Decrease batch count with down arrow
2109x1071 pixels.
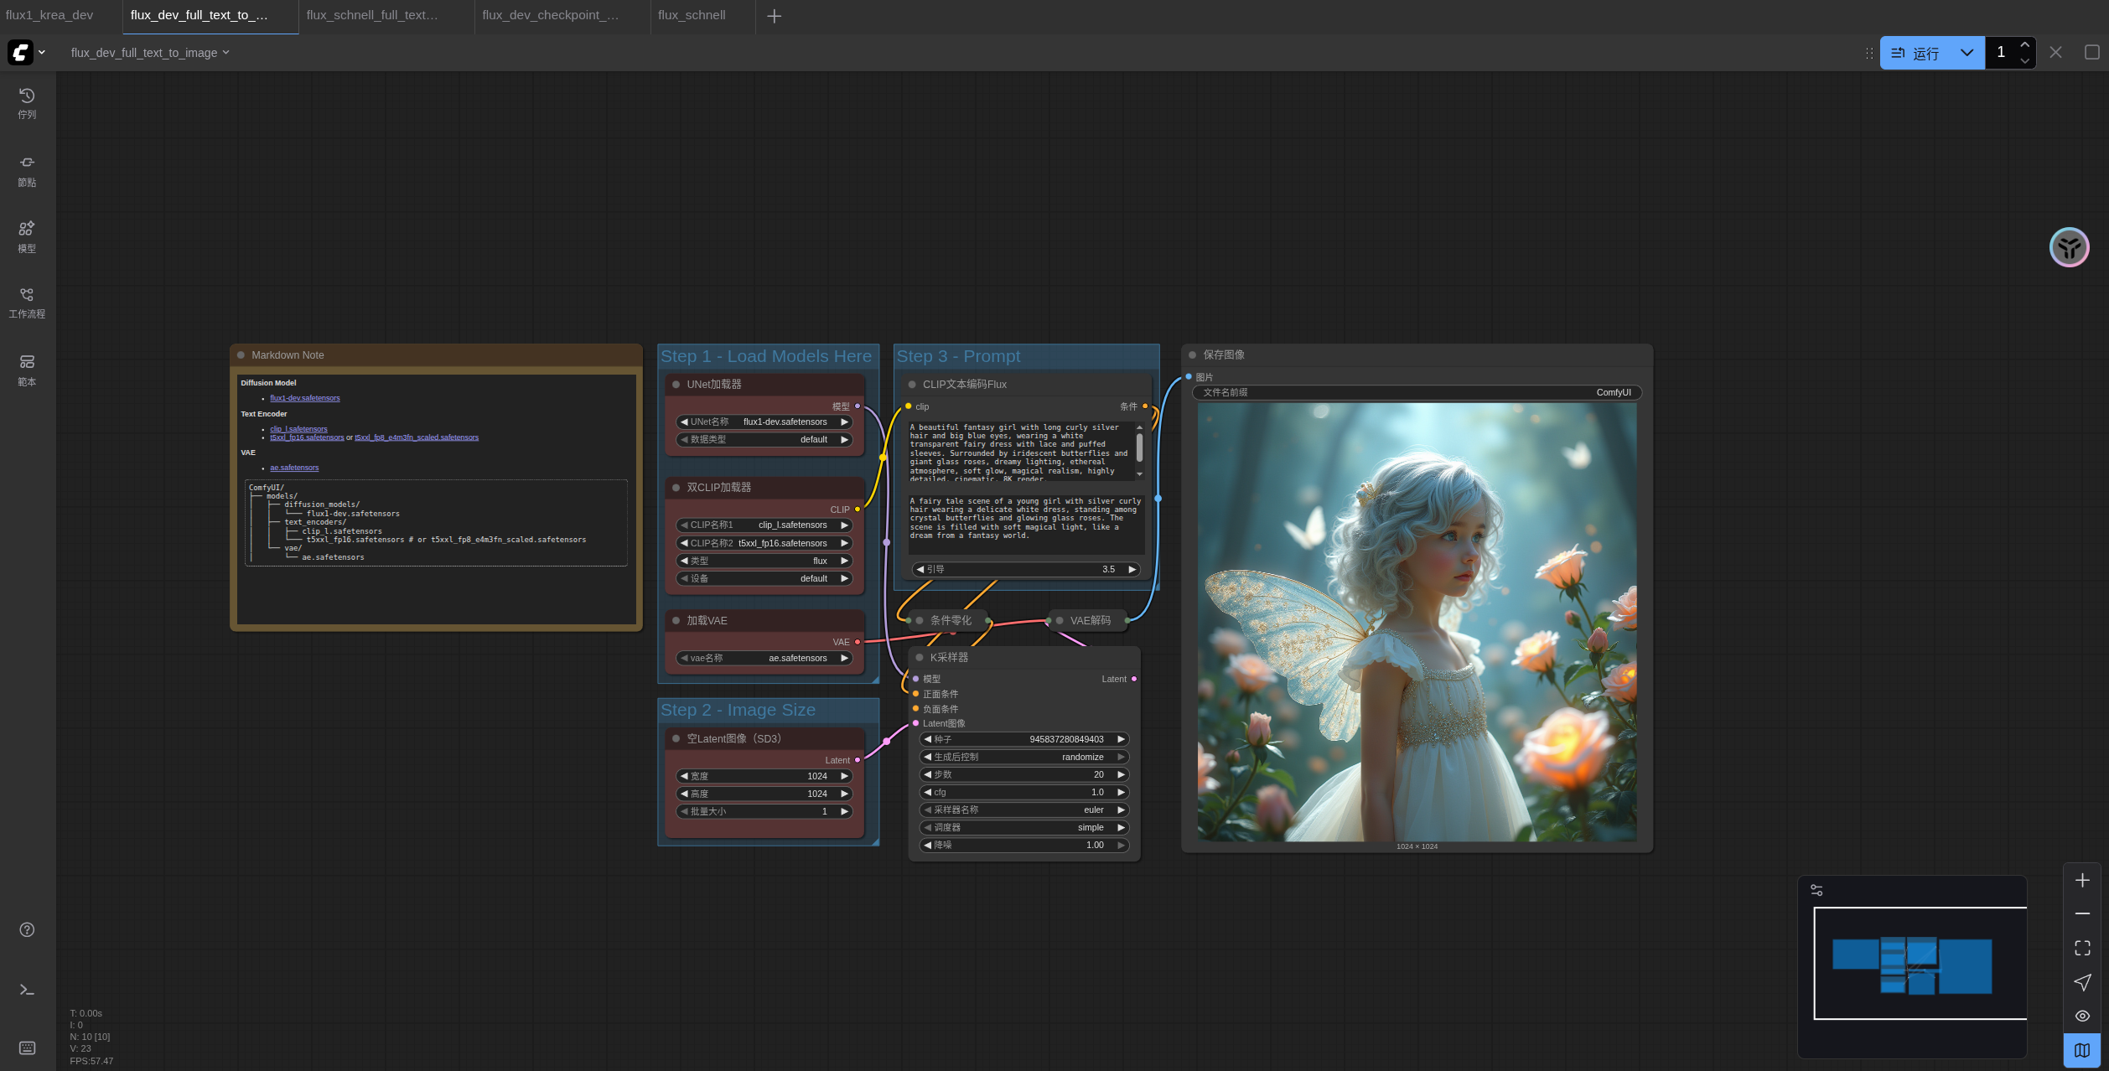point(2024,60)
